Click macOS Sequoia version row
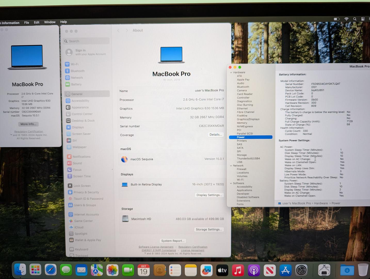This screenshot has width=370, height=279. [171, 159]
